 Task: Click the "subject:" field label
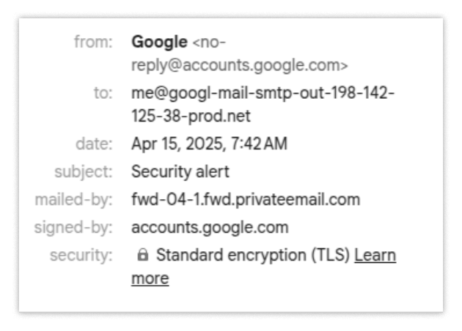tap(84, 172)
